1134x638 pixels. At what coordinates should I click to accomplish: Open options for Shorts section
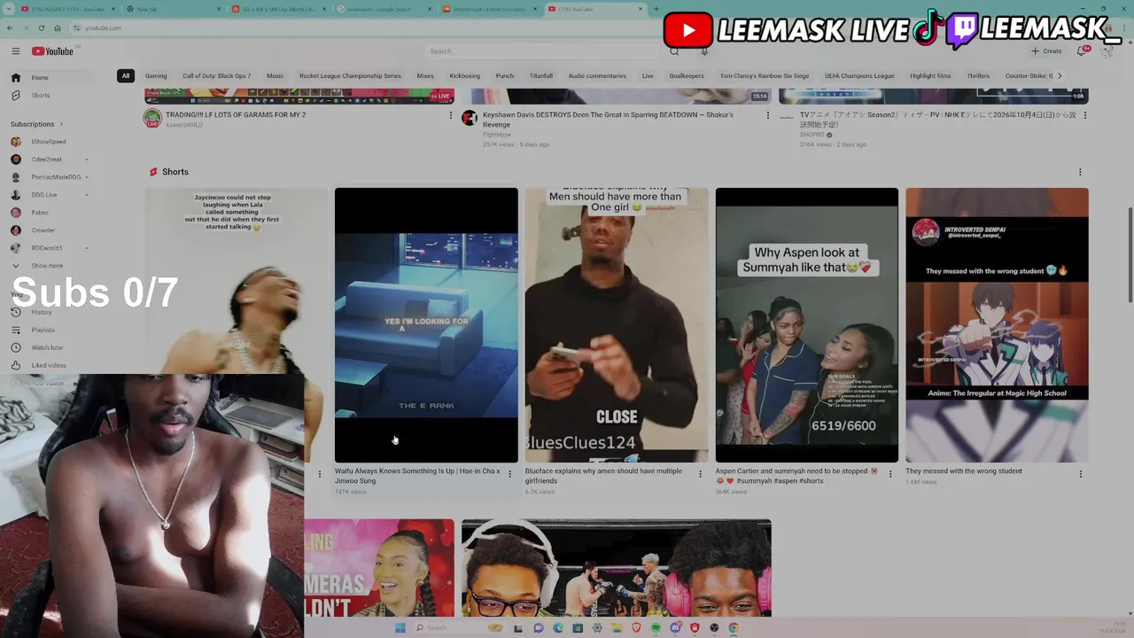[1080, 172]
